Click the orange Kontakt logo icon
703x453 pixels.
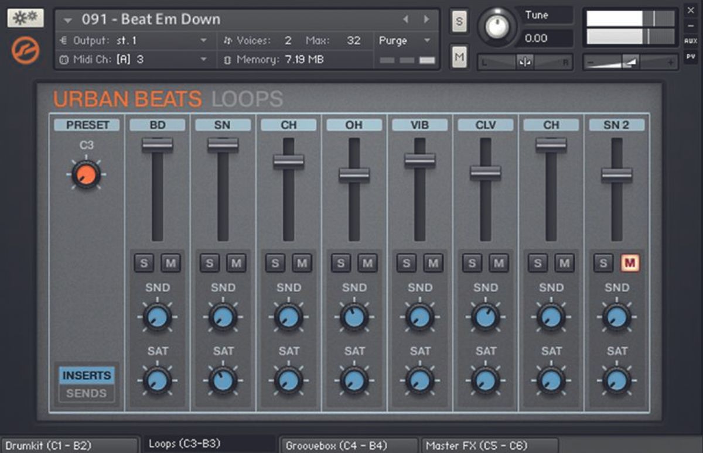[24, 51]
